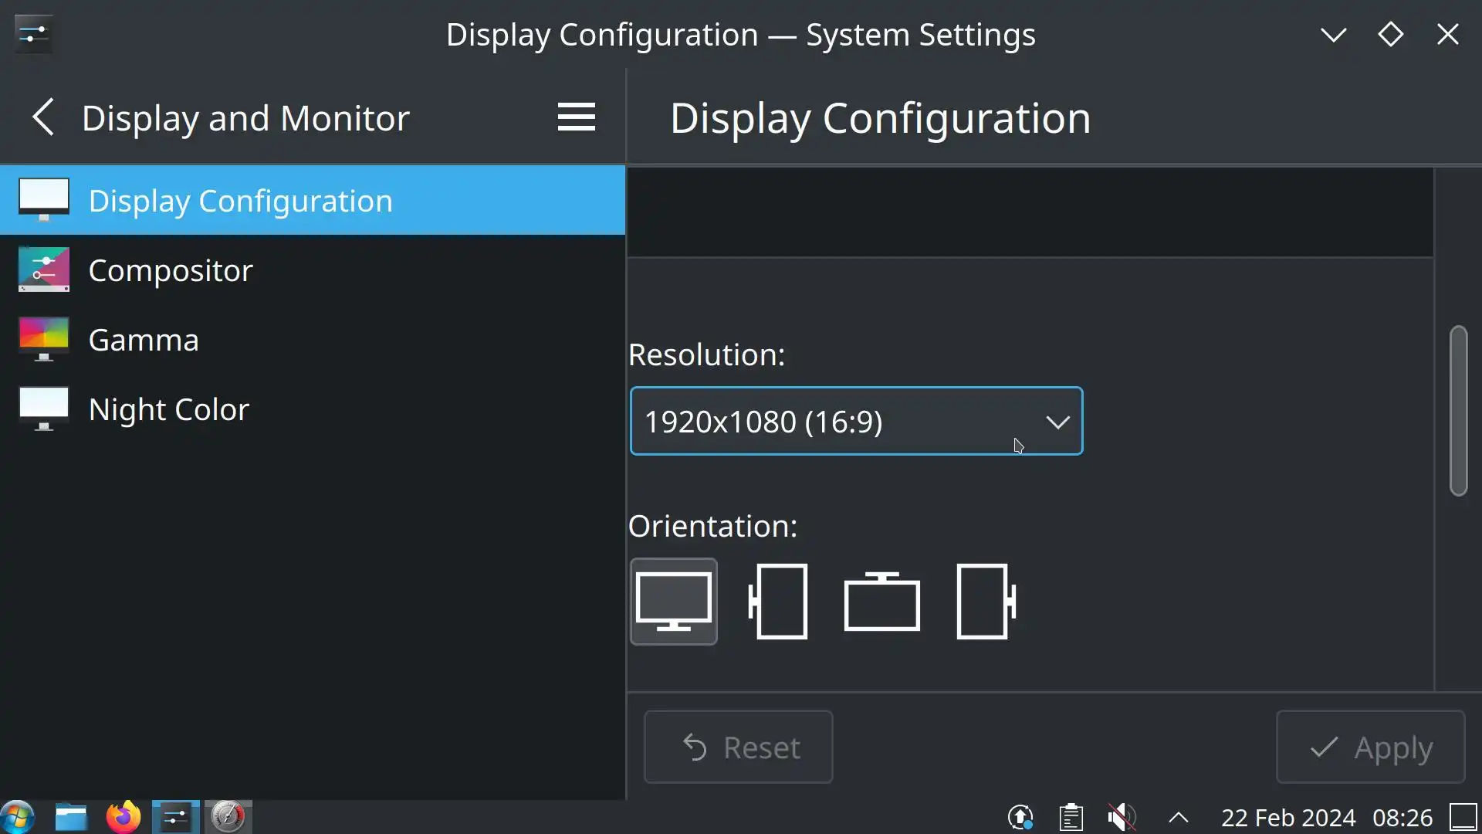Launch Firefox from the taskbar

123,817
